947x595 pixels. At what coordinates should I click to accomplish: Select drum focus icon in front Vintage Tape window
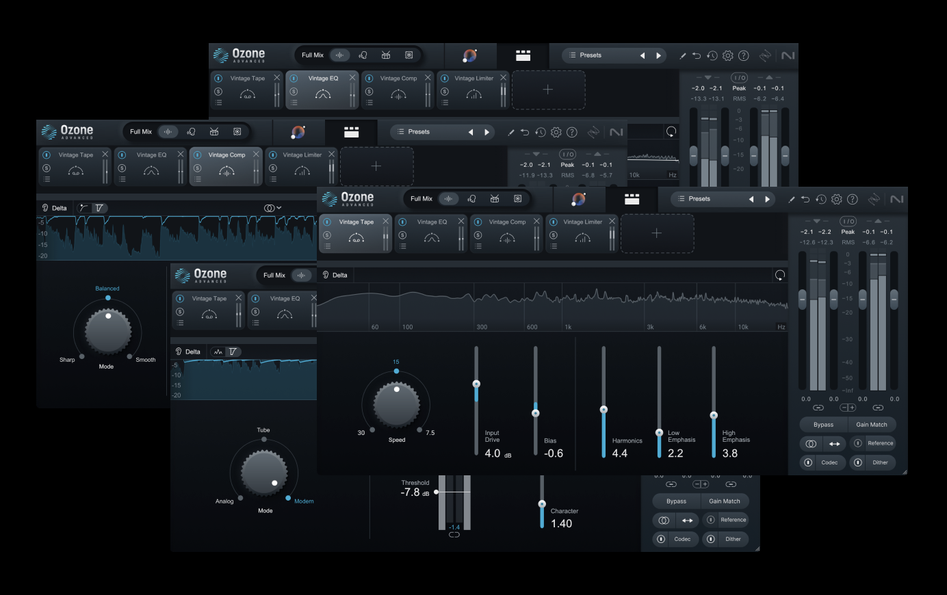click(x=495, y=199)
